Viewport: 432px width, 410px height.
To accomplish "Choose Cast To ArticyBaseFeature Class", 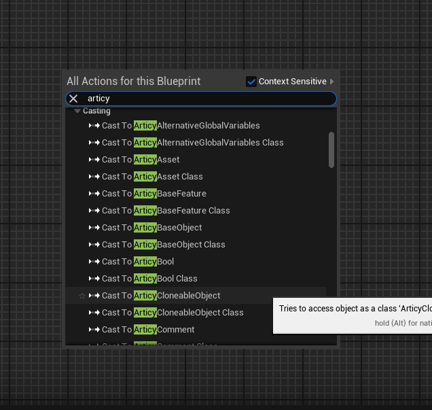I will pyautogui.click(x=166, y=211).
